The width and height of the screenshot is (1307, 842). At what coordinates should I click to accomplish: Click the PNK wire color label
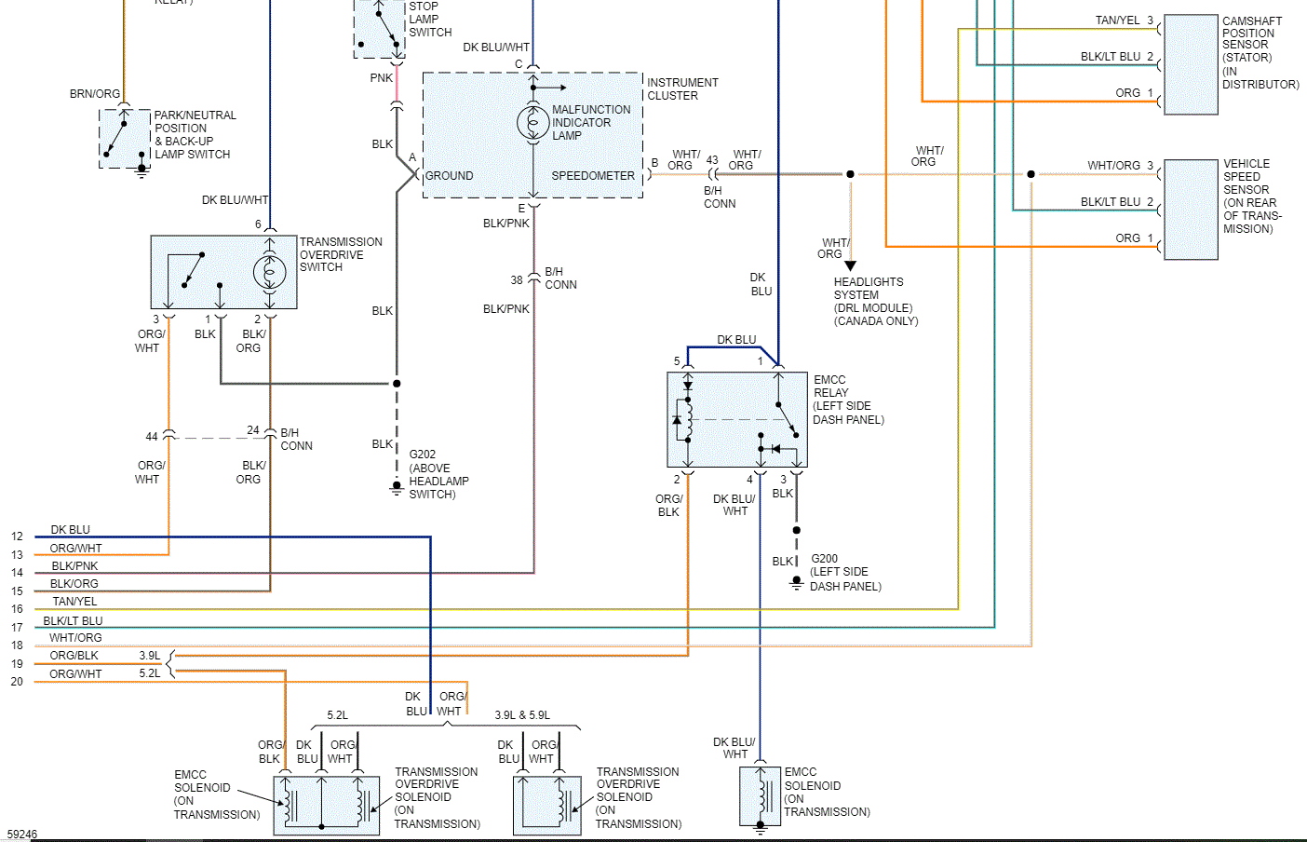[382, 78]
